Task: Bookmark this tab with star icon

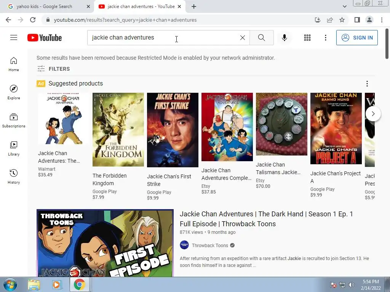Action: [342, 20]
